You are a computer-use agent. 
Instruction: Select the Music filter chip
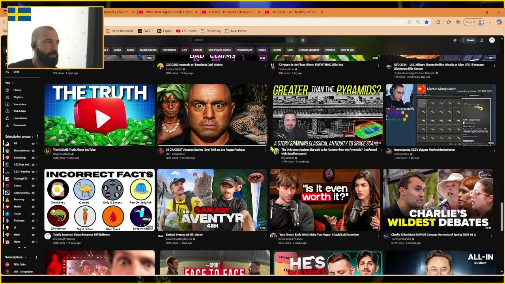pos(118,50)
